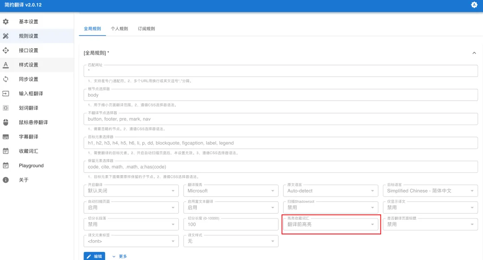483x260 pixels.
Task: Click the 鼠标悬停翻译 mouse icon
Action: click(x=6, y=122)
